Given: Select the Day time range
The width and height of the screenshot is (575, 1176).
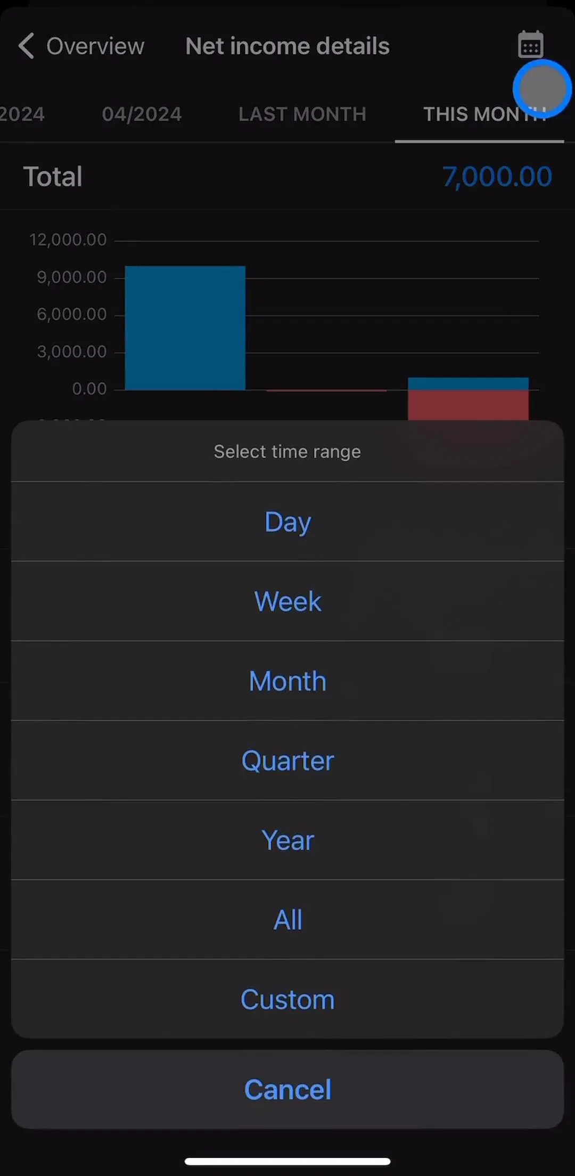Looking at the screenshot, I should coord(287,521).
